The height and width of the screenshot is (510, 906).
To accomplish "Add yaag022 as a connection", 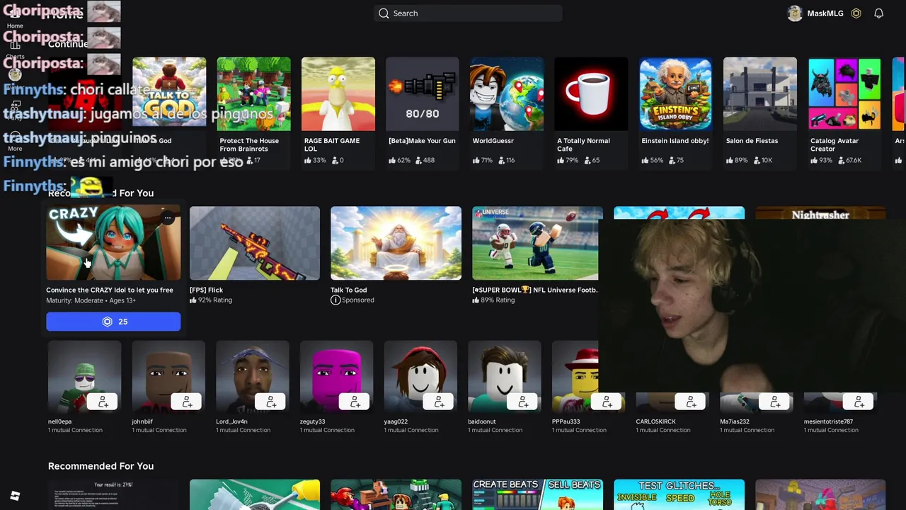I will point(439,402).
